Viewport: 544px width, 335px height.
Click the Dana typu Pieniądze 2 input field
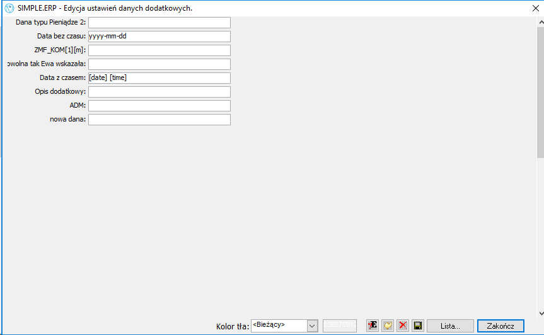point(159,23)
